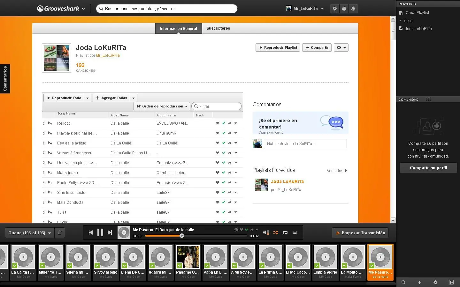The image size is (460, 287).
Task: Share 'Esa es la actitud' using its arrow icon
Action: [230, 143]
